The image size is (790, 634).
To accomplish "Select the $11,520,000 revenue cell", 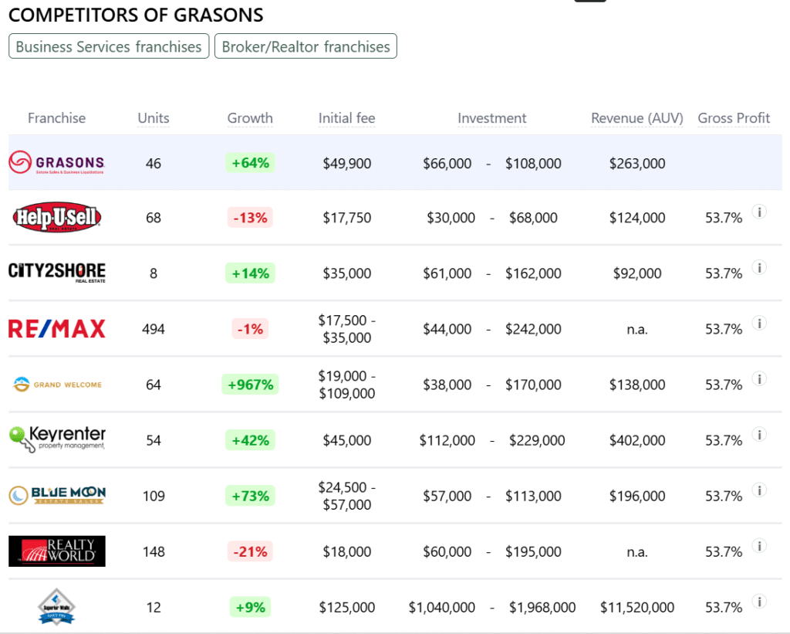I will [x=636, y=607].
